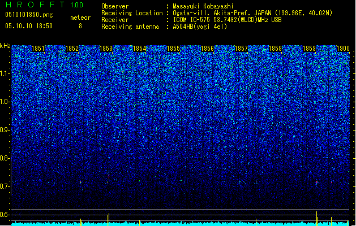Click the HROFFT 1.0.0 title text

tap(44, 5)
